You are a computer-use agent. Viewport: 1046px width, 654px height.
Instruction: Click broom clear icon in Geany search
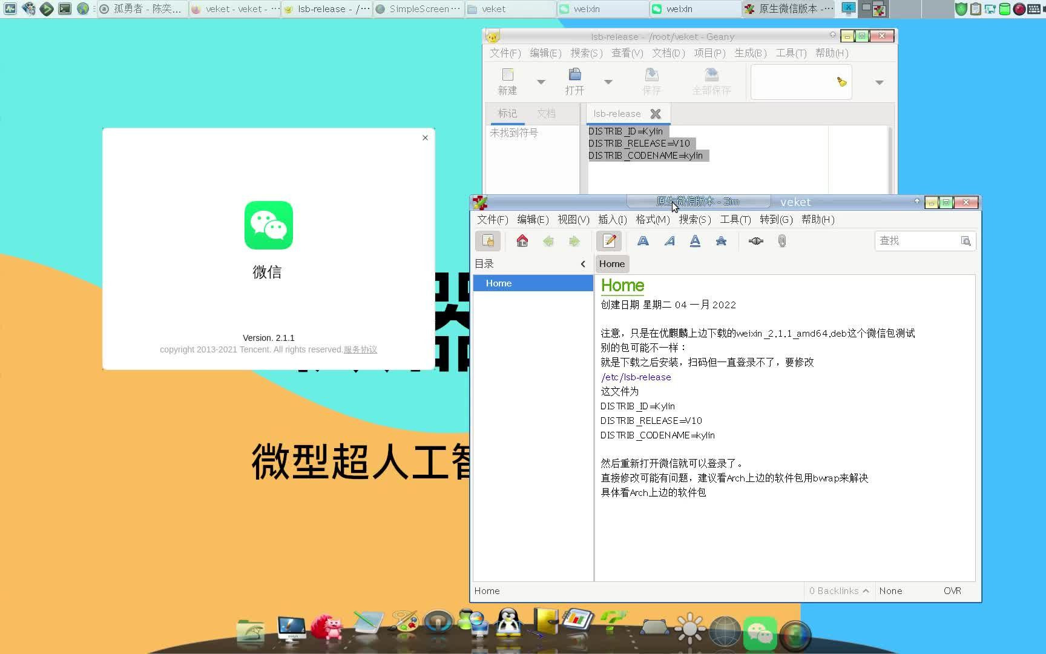tap(841, 82)
